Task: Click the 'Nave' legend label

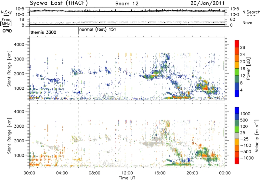Action: coord(247,22)
